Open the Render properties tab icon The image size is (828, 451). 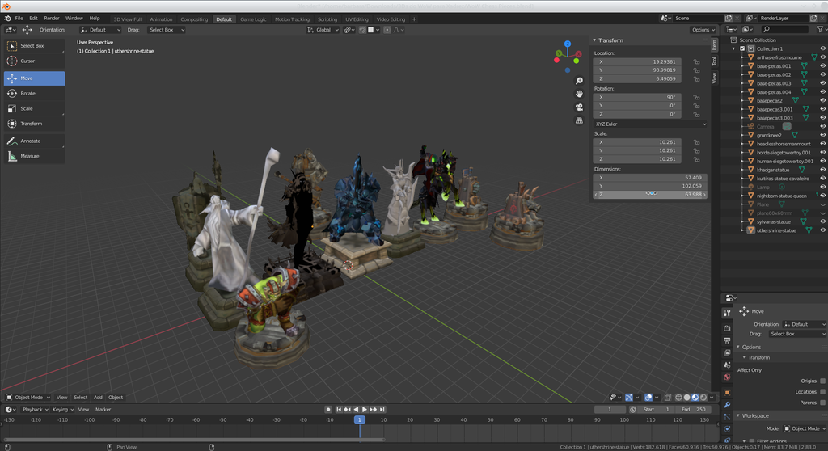(727, 328)
